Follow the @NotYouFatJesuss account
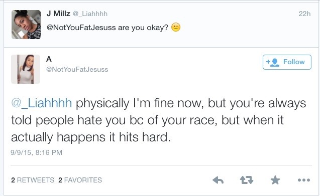 (287, 62)
